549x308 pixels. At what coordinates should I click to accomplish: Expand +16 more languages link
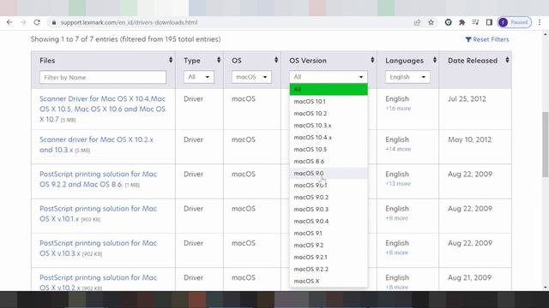pyautogui.click(x=398, y=109)
